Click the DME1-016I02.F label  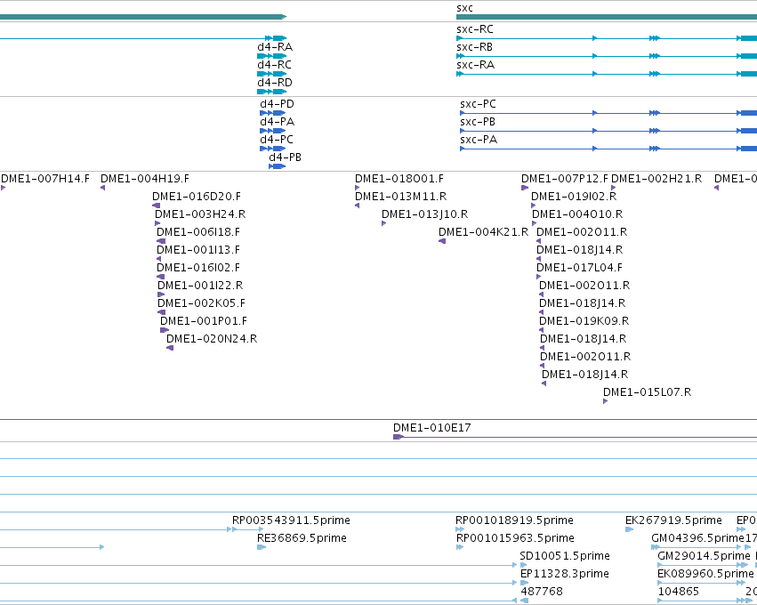[x=198, y=269]
